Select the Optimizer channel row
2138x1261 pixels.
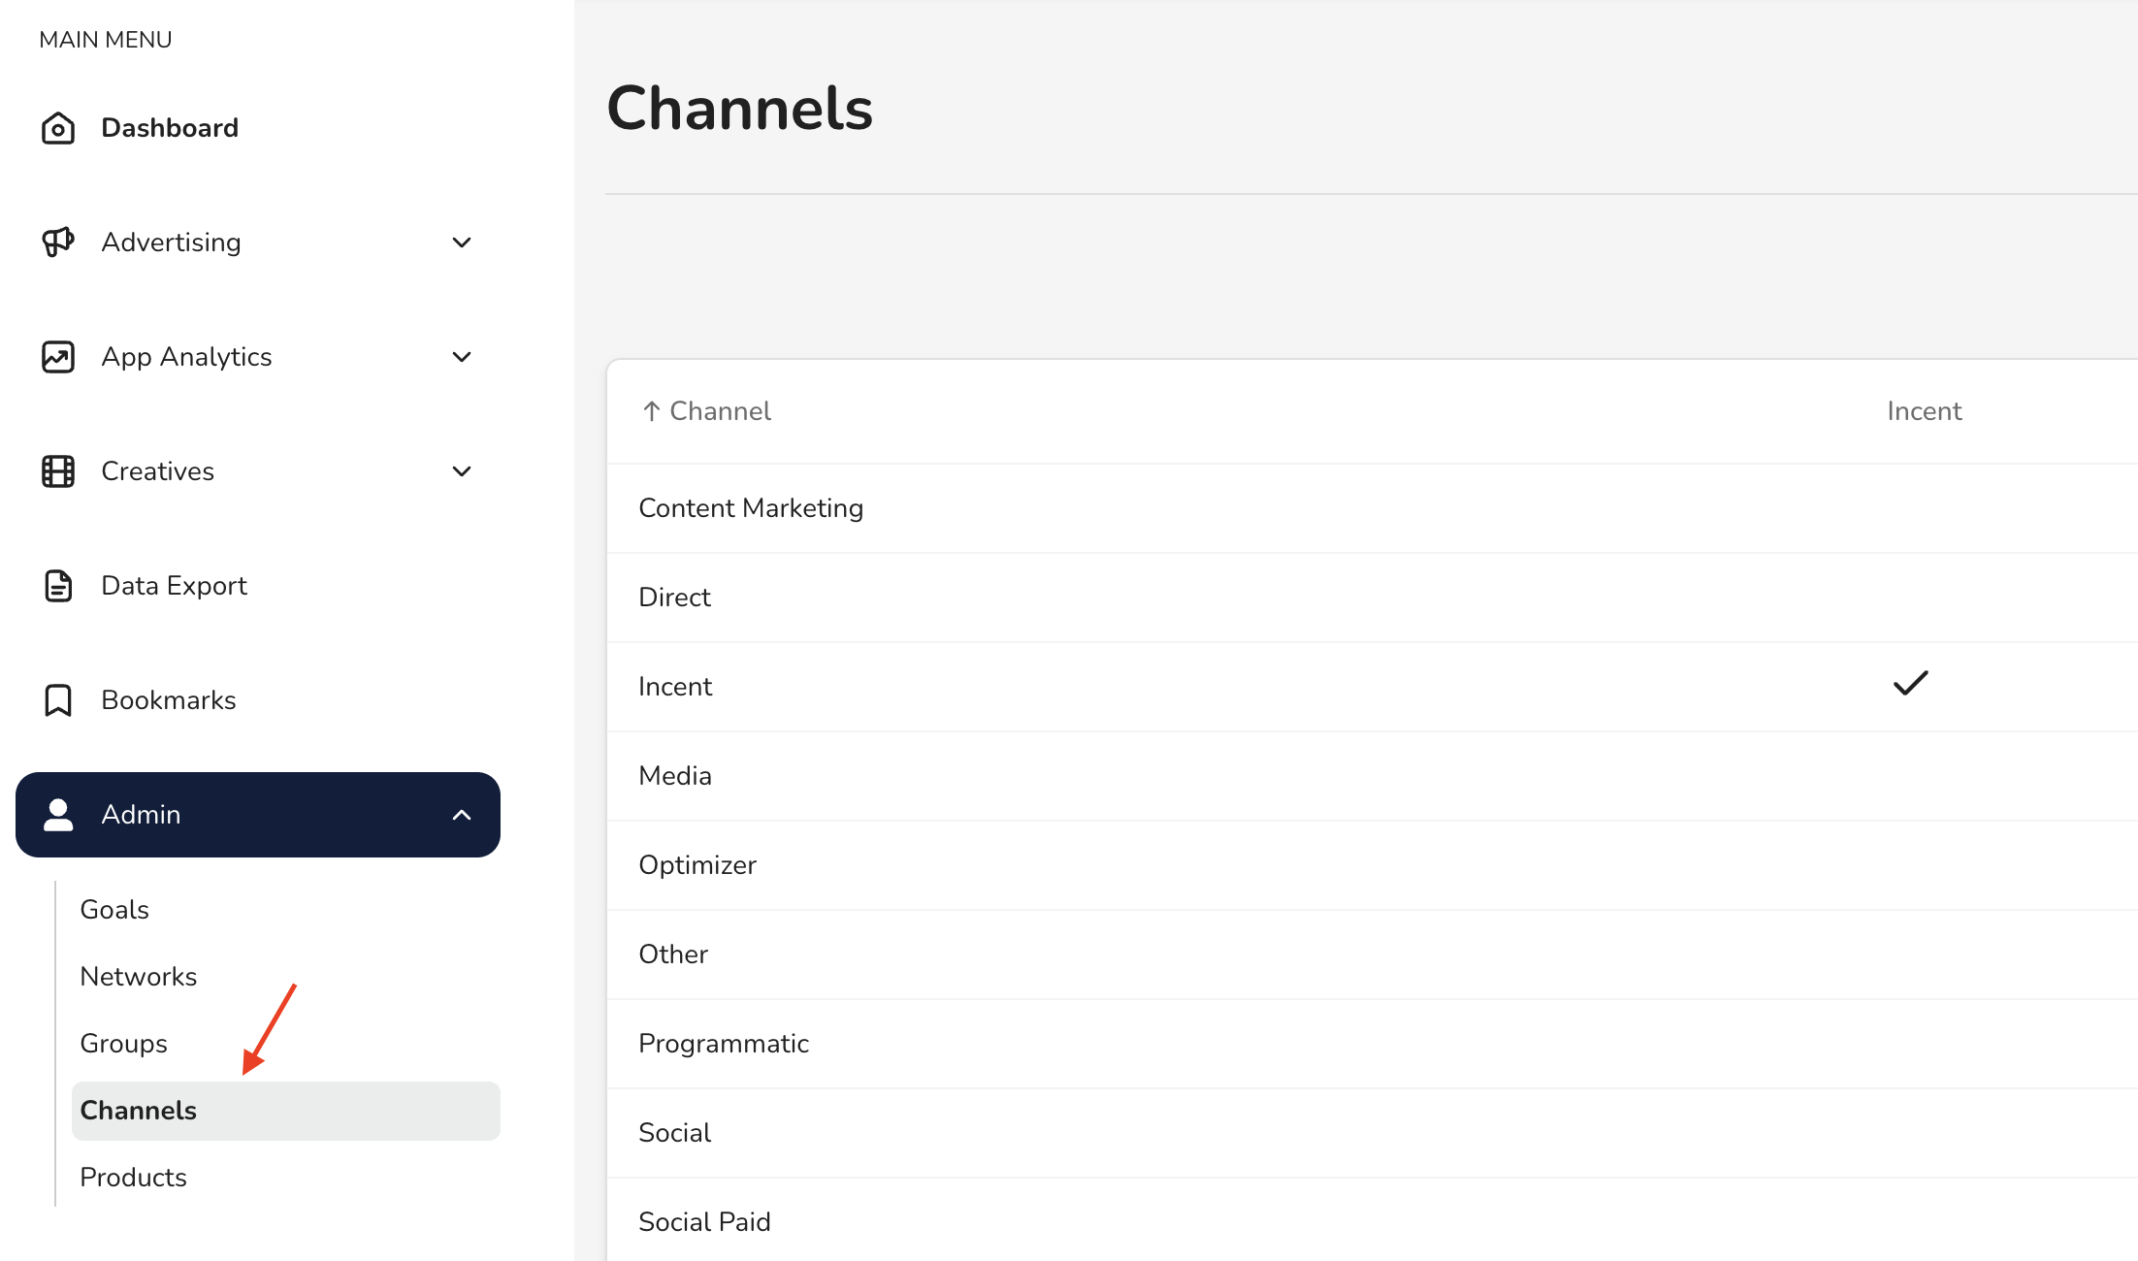(x=1373, y=865)
